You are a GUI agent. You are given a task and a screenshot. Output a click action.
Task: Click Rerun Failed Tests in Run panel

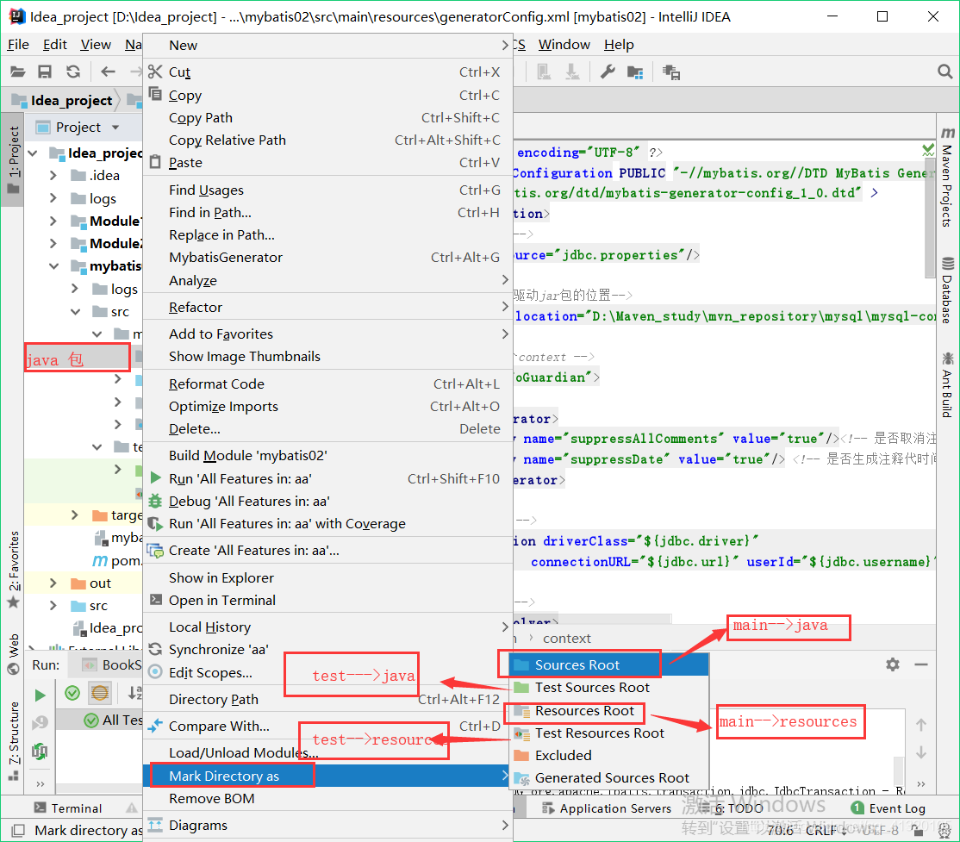coord(40,723)
